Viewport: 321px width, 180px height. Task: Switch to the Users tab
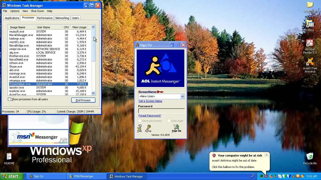(x=75, y=18)
